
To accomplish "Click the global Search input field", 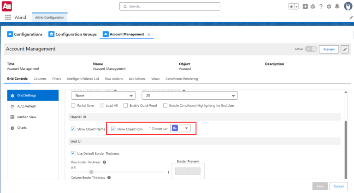I will tap(170, 6).
